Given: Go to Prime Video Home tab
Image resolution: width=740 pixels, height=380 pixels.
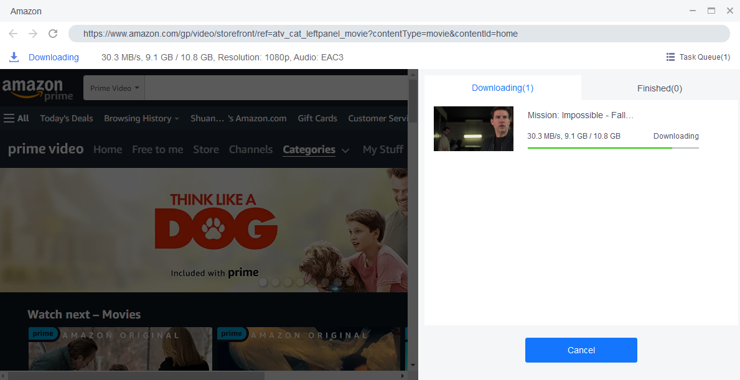Looking at the screenshot, I should click(x=108, y=149).
